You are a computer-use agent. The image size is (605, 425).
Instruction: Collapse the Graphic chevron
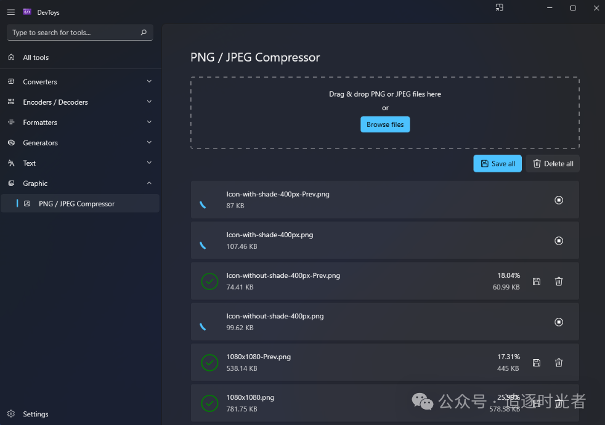[149, 183]
